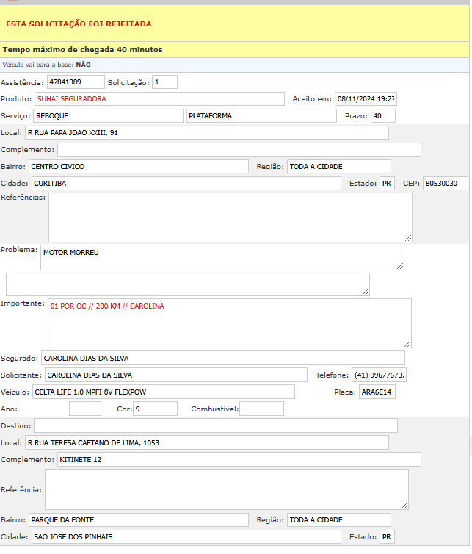Image resolution: width=472 pixels, height=554 pixels.
Task: Click the empty Combustível field
Action: pyautogui.click(x=261, y=409)
